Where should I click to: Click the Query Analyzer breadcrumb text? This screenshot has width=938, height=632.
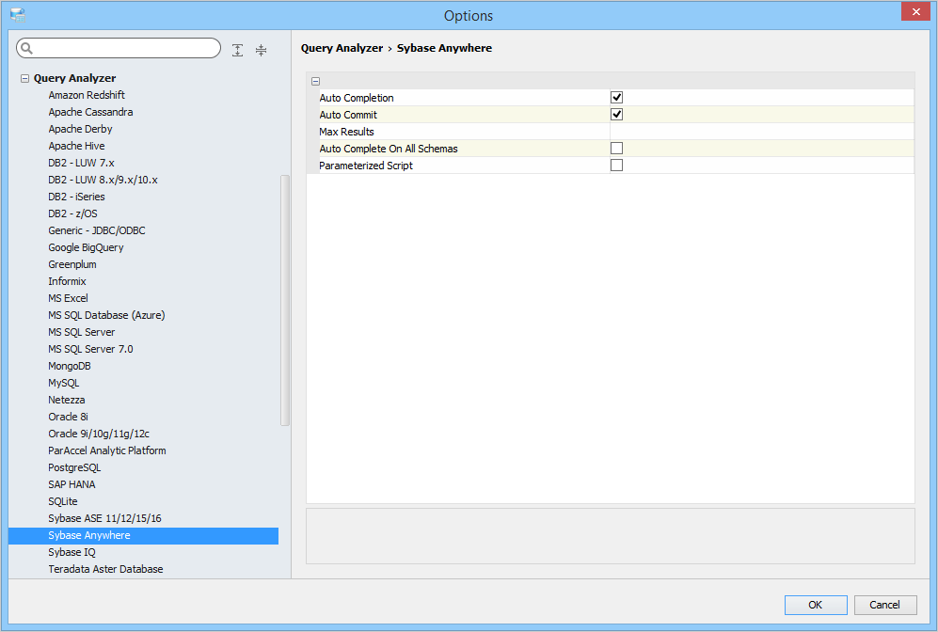[x=342, y=48]
